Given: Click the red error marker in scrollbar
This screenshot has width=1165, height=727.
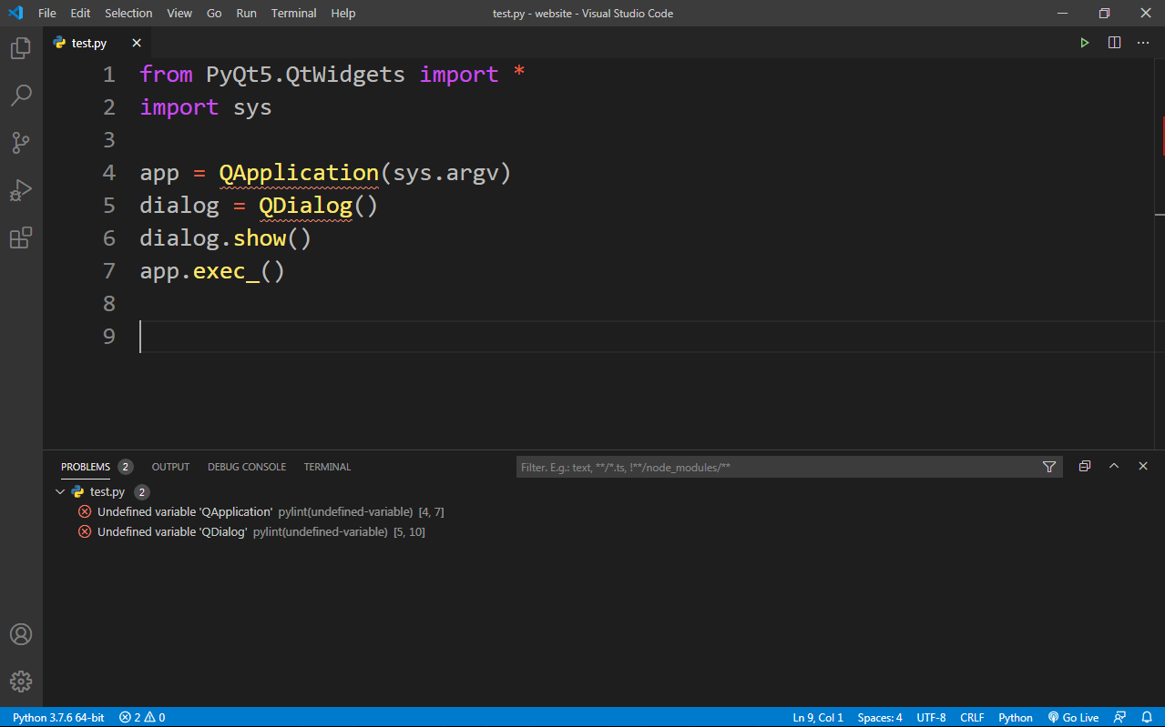Looking at the screenshot, I should tap(1163, 136).
